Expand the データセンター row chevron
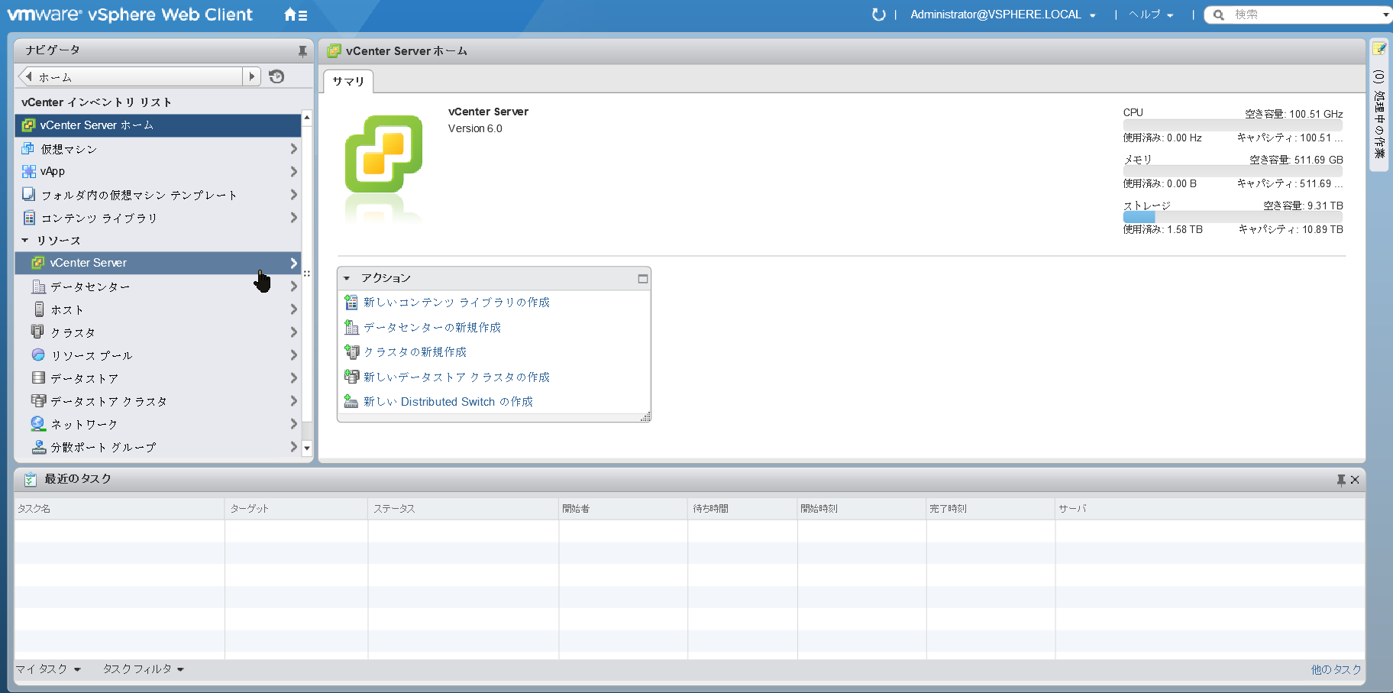1393x693 pixels. 293,286
